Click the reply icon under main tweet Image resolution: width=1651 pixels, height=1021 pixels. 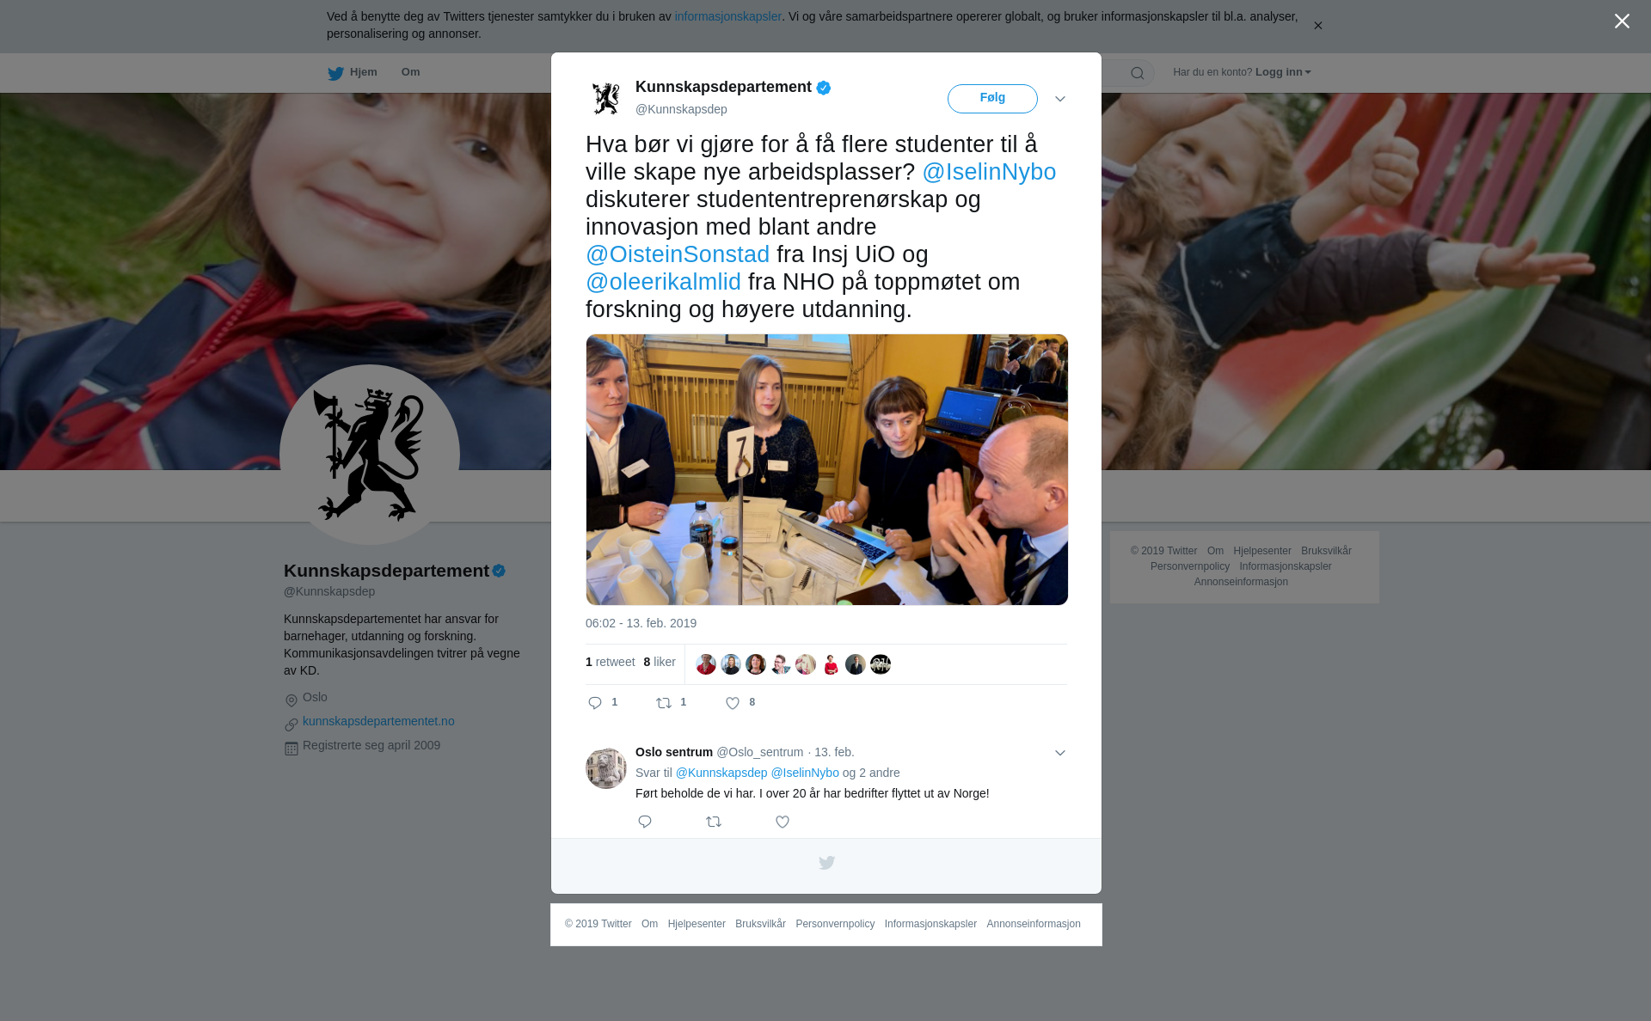pyautogui.click(x=595, y=703)
